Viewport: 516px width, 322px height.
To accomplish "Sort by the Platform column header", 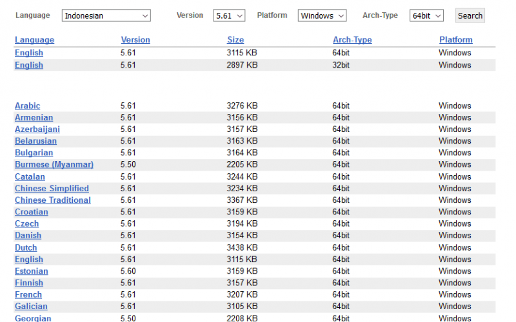I will tap(456, 40).
